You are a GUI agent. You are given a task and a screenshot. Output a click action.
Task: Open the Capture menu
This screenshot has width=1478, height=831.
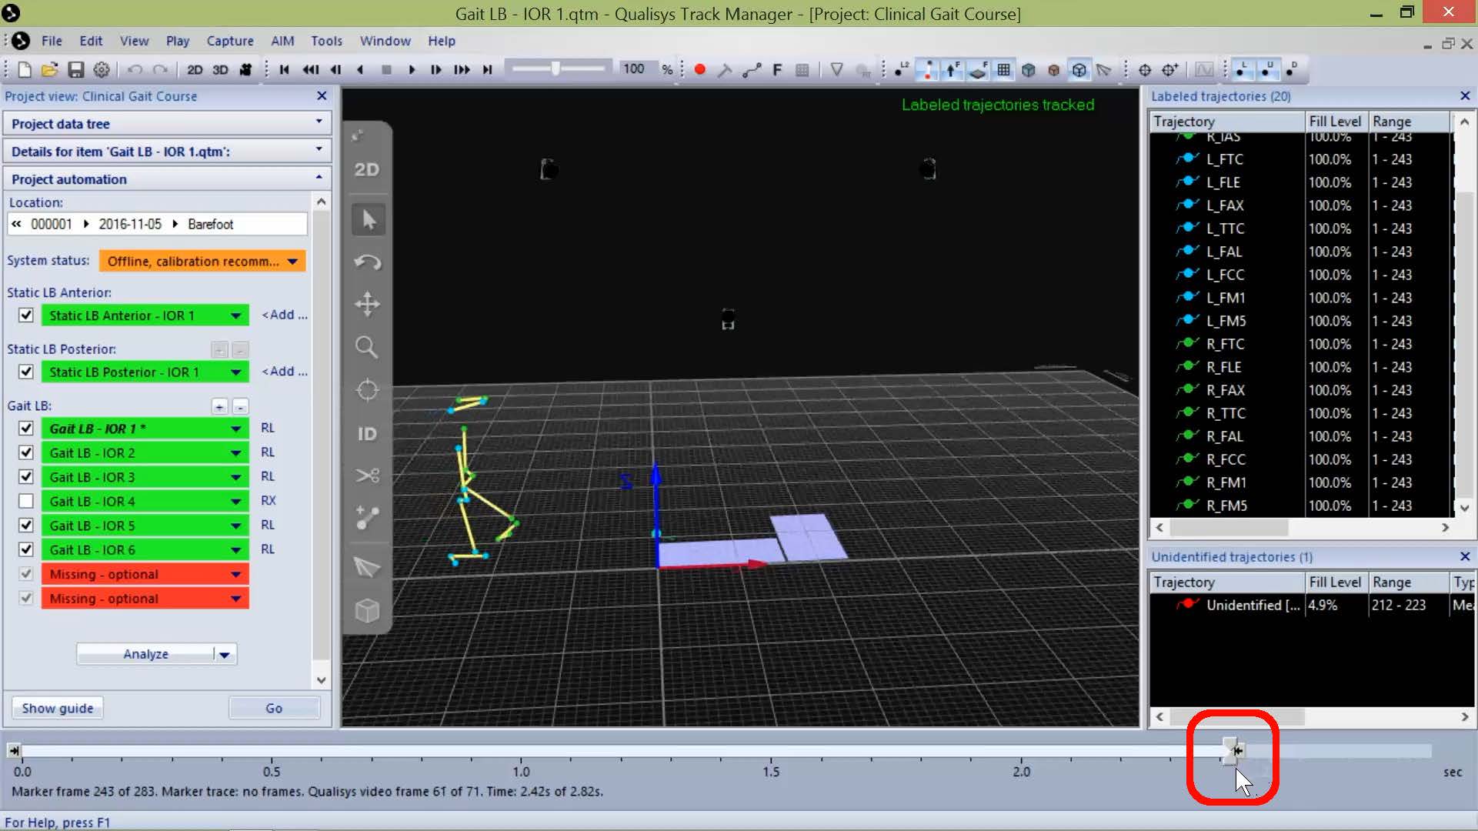tap(230, 41)
